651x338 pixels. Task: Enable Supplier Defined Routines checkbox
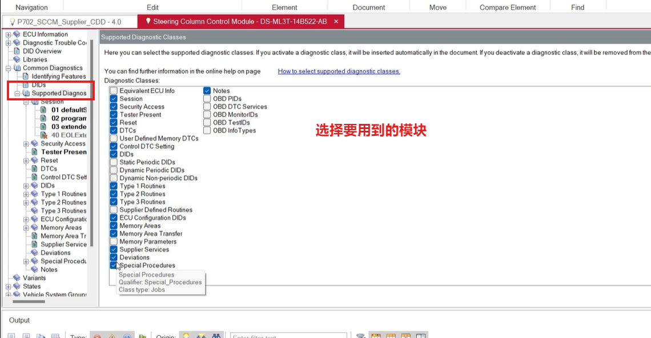pyautogui.click(x=114, y=210)
